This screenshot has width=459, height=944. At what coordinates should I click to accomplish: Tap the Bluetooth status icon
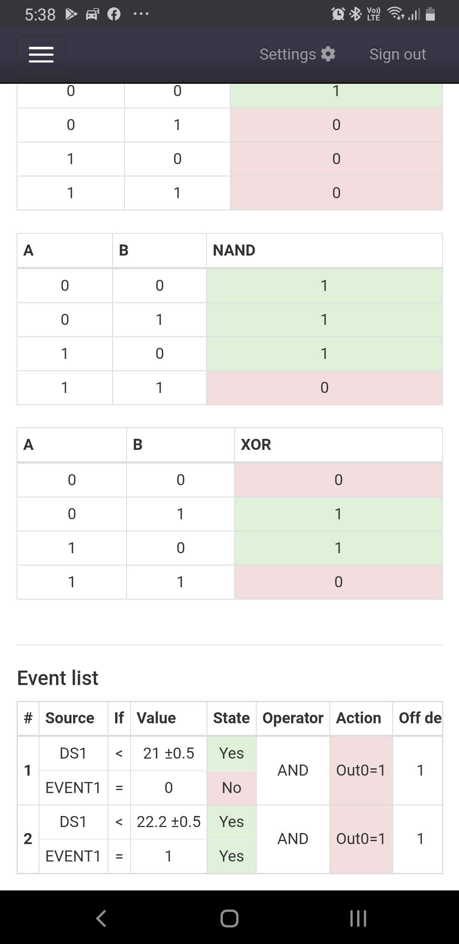point(355,14)
